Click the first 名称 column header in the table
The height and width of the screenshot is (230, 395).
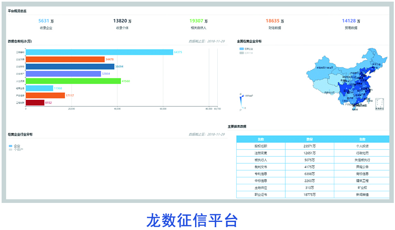261,139
